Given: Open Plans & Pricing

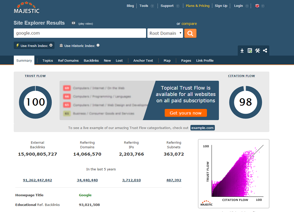Looking at the screenshot, I should 198,6.
